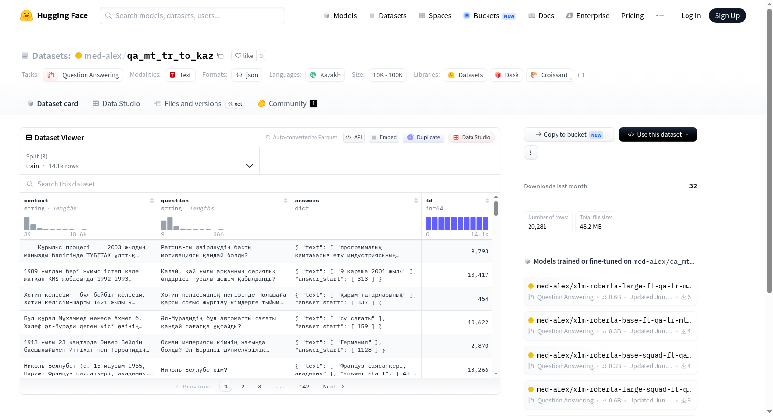The width and height of the screenshot is (773, 416).
Task: Select the json format tag
Action: (247, 75)
